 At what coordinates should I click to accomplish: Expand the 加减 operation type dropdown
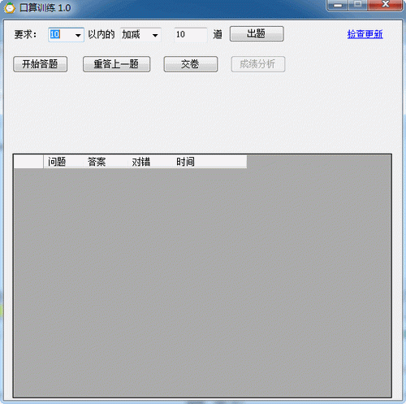point(155,35)
